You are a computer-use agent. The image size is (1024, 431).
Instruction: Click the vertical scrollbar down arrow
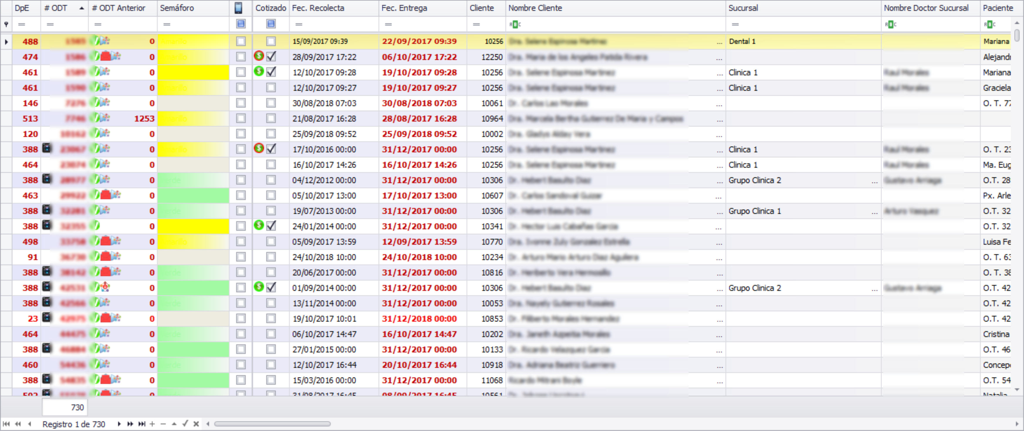click(x=1017, y=390)
